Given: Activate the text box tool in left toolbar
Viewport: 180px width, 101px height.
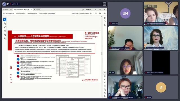Looking at the screenshot, I should pos(5,35).
